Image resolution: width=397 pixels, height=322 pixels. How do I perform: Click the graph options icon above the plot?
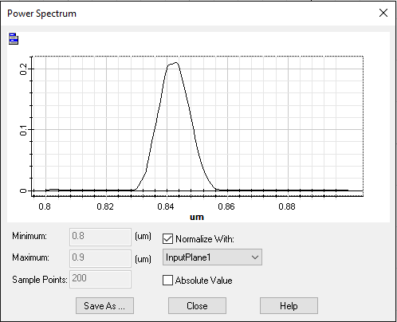click(14, 39)
